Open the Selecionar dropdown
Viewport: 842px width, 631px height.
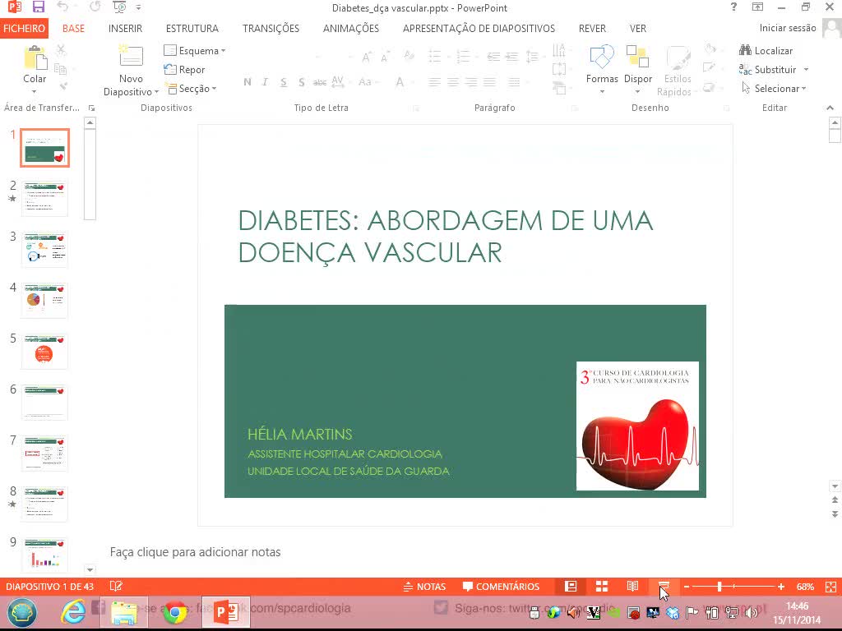point(773,89)
